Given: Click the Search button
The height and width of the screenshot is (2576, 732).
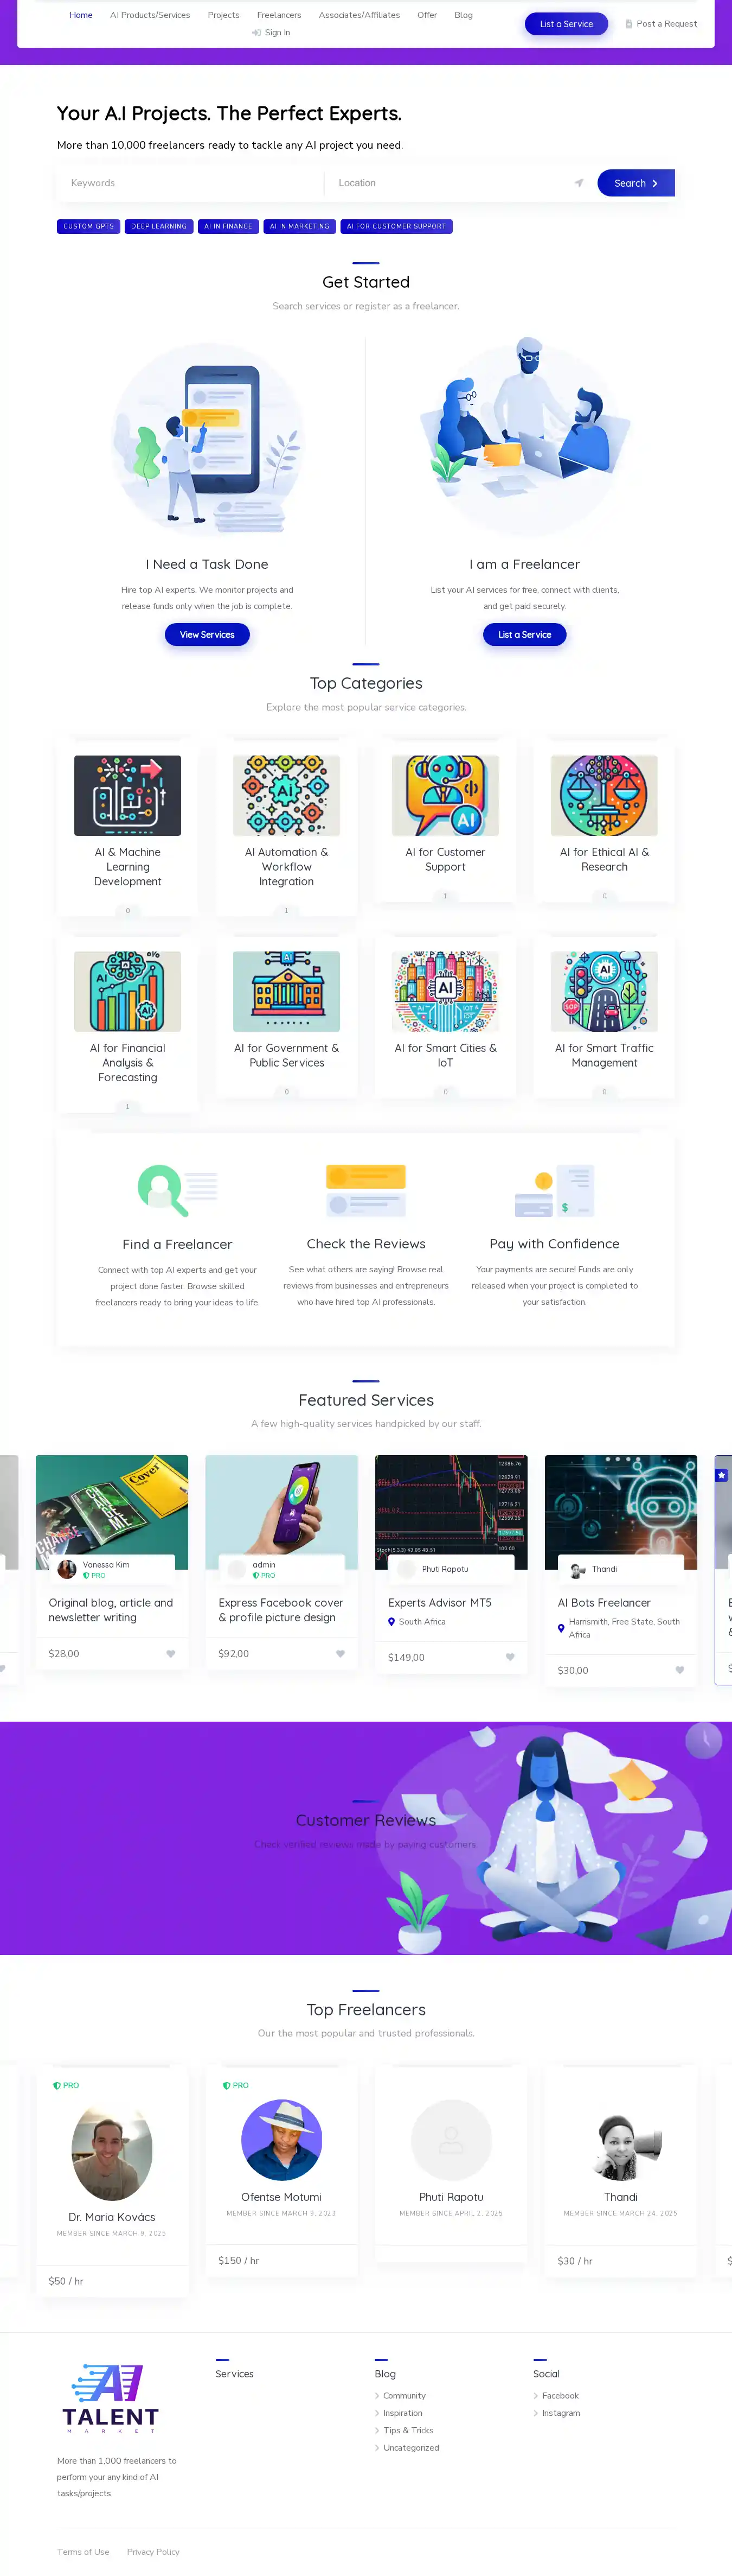Looking at the screenshot, I should coord(636,183).
